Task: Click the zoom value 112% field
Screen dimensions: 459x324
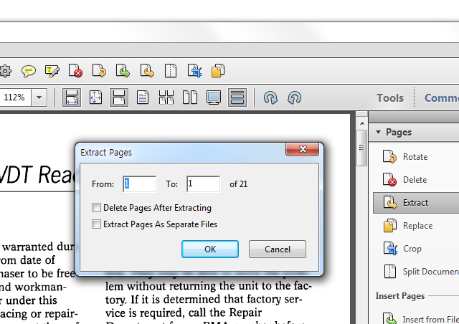Action: (15, 97)
